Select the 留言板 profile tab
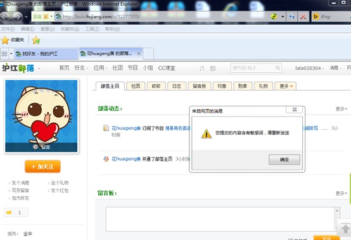 tap(199, 86)
